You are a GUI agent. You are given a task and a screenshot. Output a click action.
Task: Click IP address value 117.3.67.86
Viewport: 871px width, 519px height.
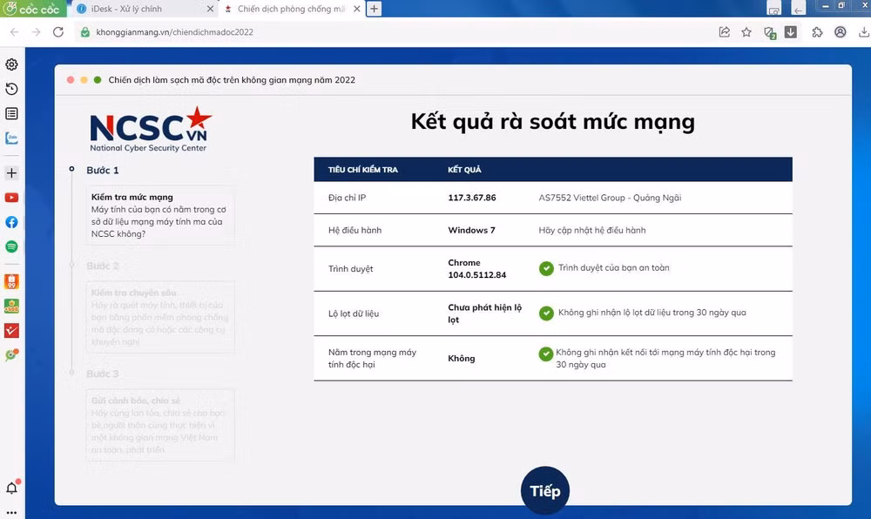(472, 198)
